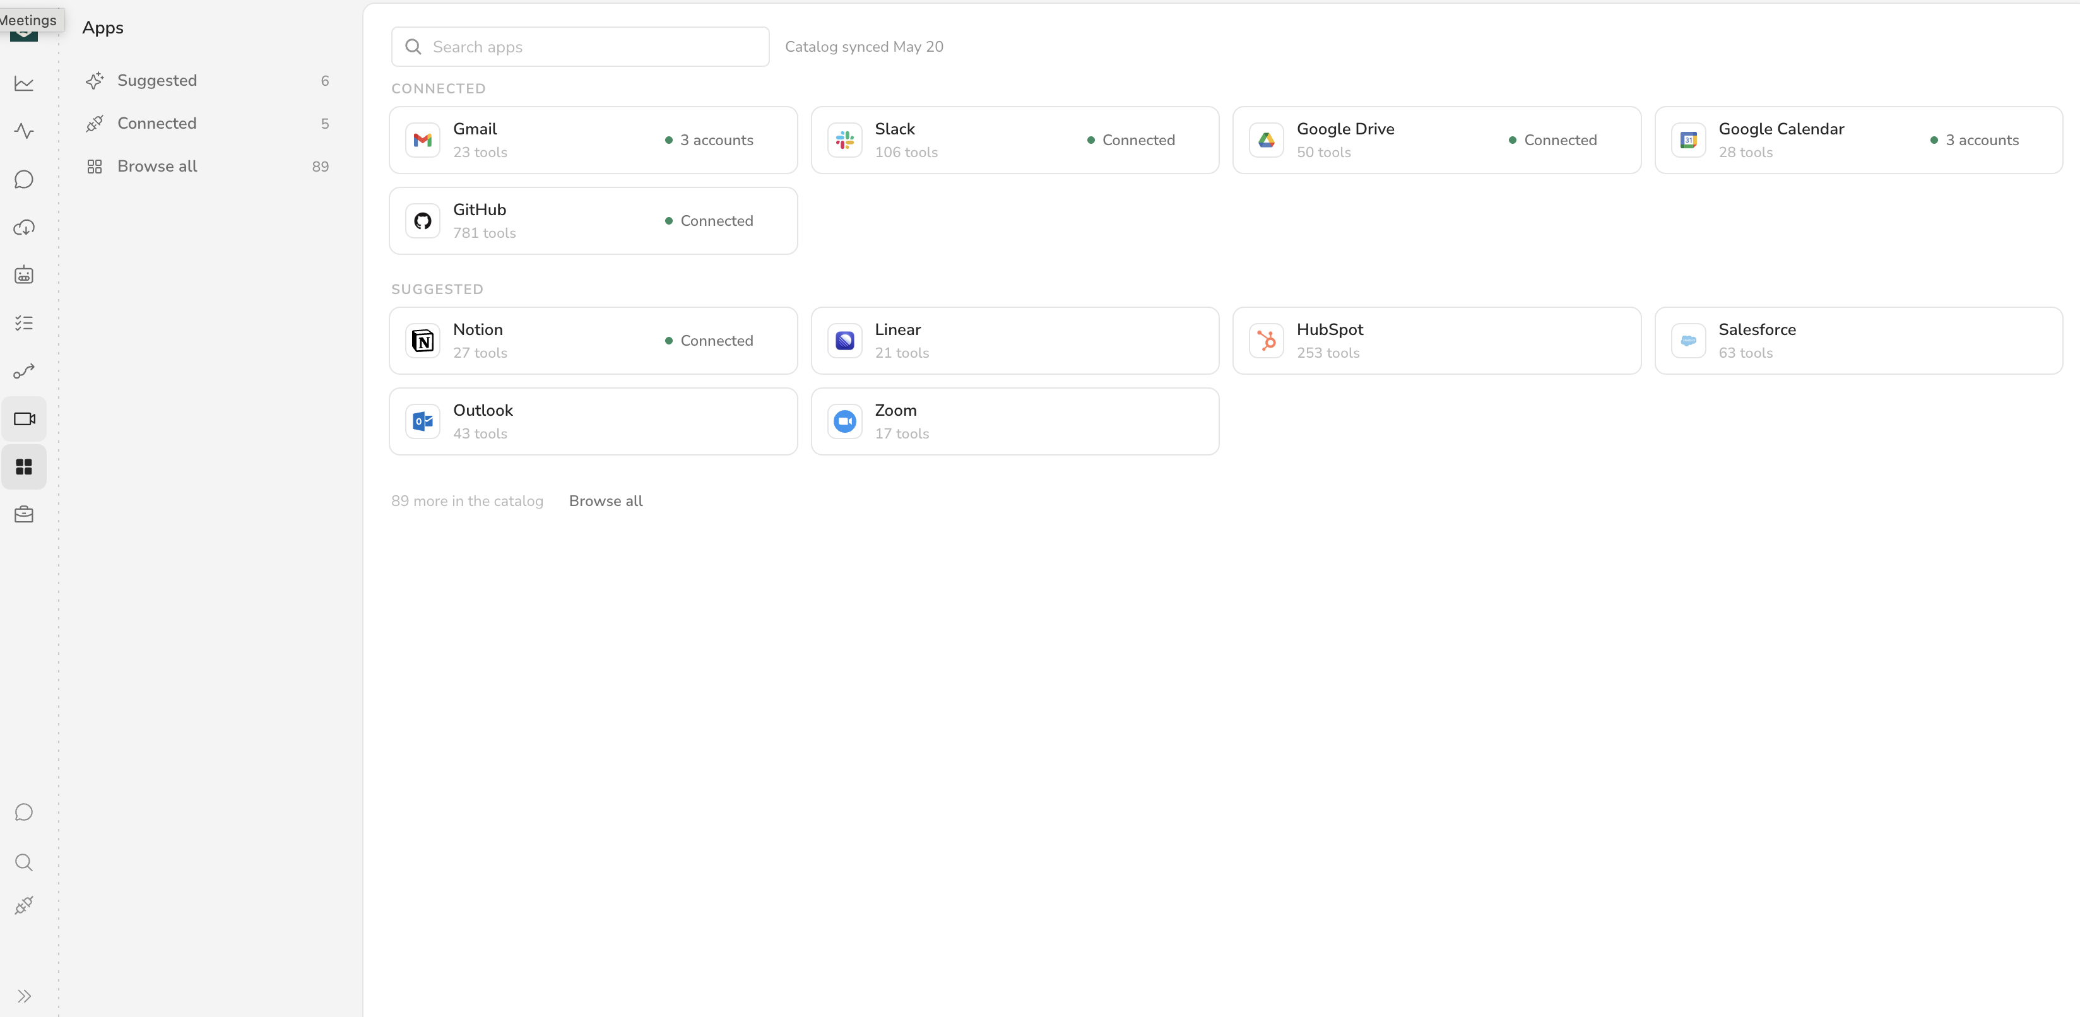Click the Salesforce card title
Viewport: 2080px width, 1017px height.
(1757, 329)
